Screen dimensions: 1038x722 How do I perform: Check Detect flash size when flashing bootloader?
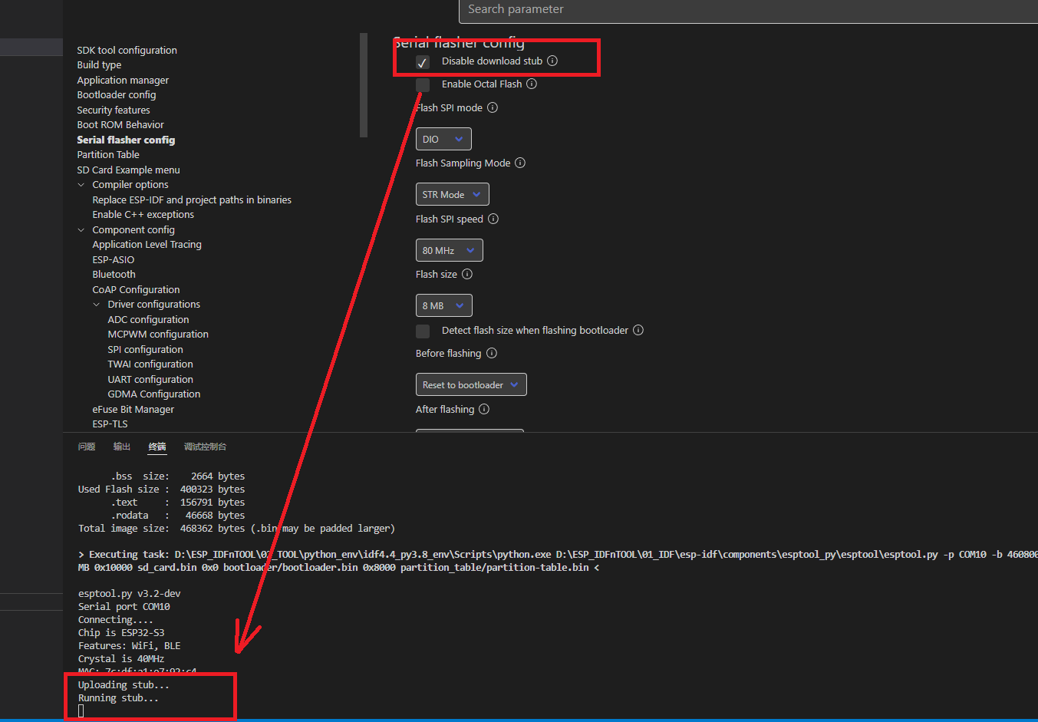[422, 331]
